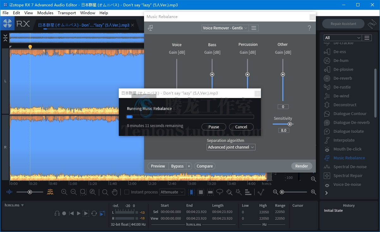Select the brush selection tool
Image resolution: width=380 pixels, height=232 pixels.
[229, 192]
